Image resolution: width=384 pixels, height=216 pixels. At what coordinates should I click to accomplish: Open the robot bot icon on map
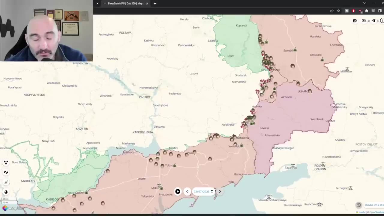(355, 21)
